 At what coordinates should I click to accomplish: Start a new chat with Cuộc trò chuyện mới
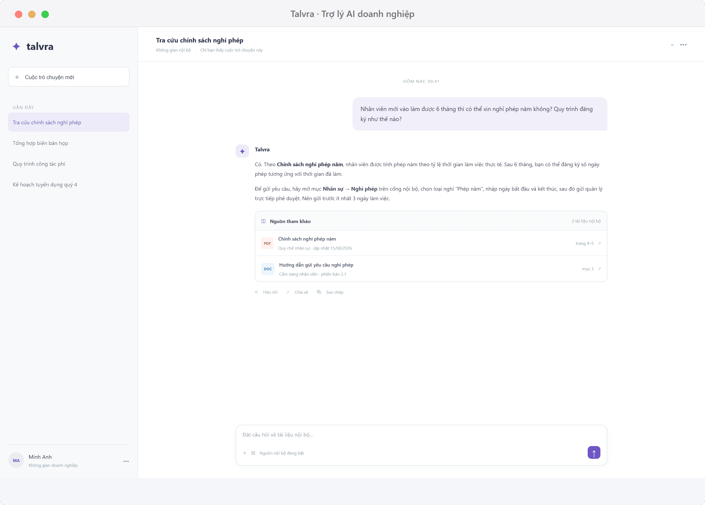pyautogui.click(x=69, y=77)
